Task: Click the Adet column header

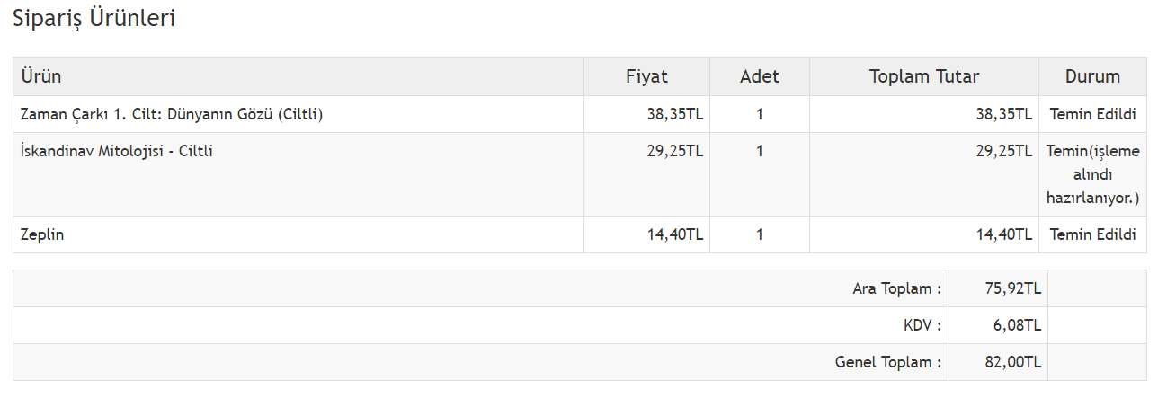Action: [760, 77]
